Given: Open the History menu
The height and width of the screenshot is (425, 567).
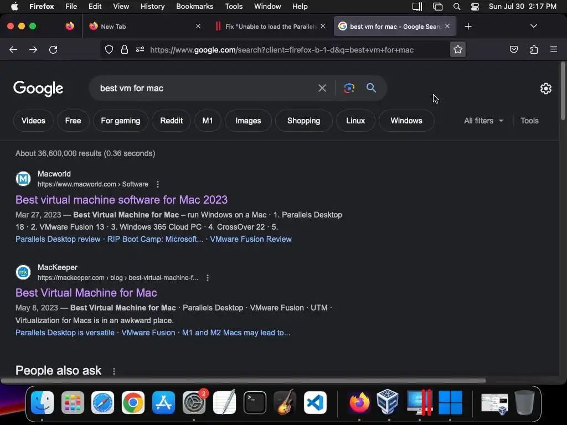Looking at the screenshot, I should coord(152,6).
